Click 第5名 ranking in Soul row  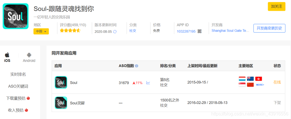[165, 80]
